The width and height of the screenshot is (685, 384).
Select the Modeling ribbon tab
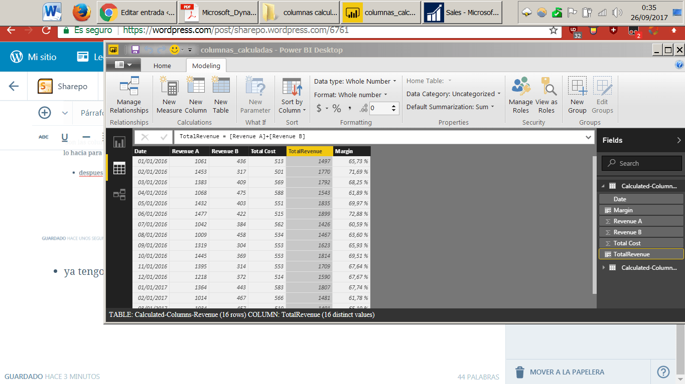click(206, 66)
